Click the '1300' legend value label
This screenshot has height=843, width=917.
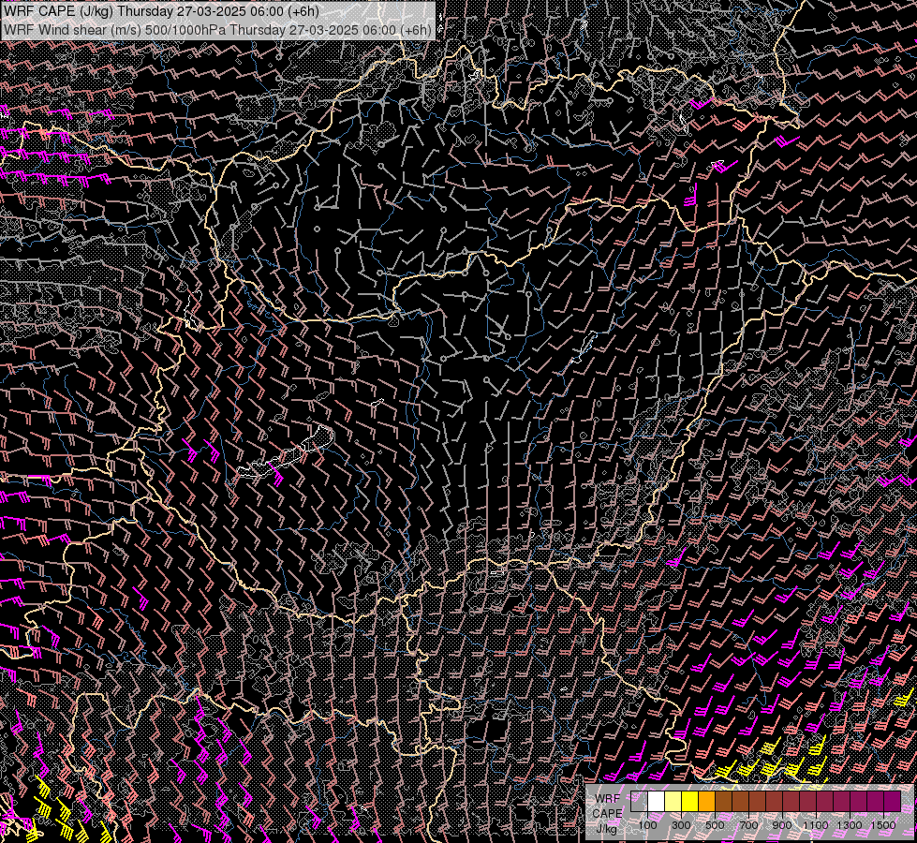click(850, 825)
